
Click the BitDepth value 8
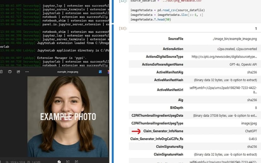(256, 108)
